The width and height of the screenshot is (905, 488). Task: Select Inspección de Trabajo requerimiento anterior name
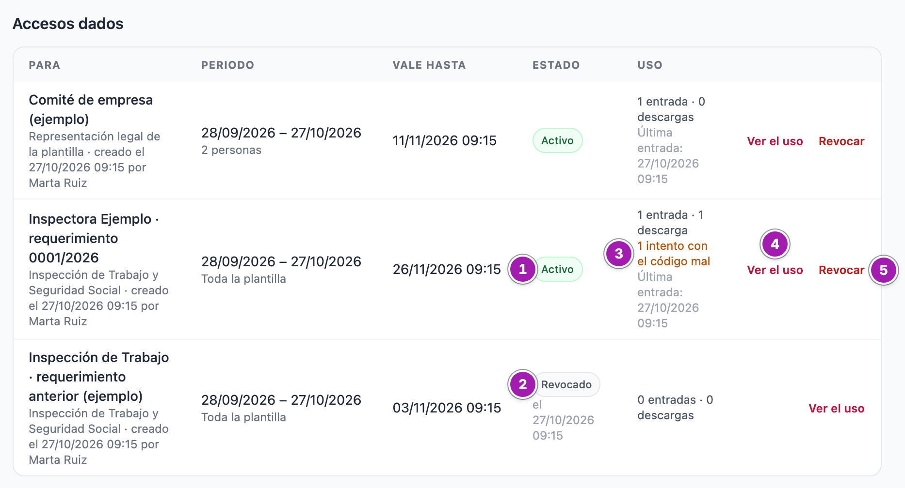tap(99, 377)
